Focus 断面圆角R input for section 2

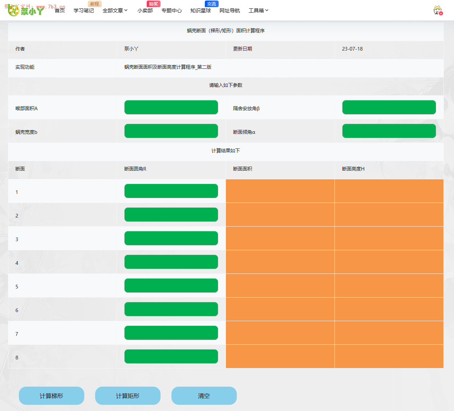[x=171, y=215]
